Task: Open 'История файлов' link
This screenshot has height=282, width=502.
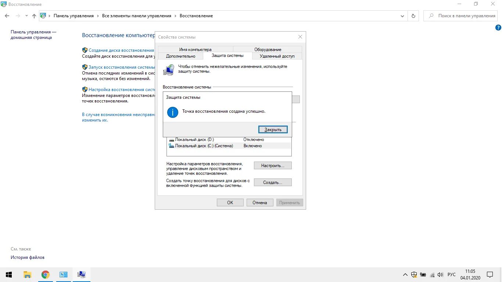Action: click(x=28, y=257)
